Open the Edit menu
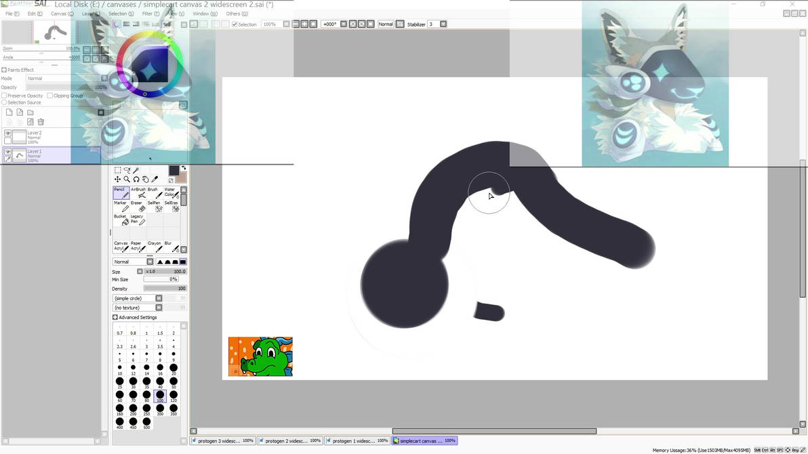The width and height of the screenshot is (808, 454). click(35, 14)
